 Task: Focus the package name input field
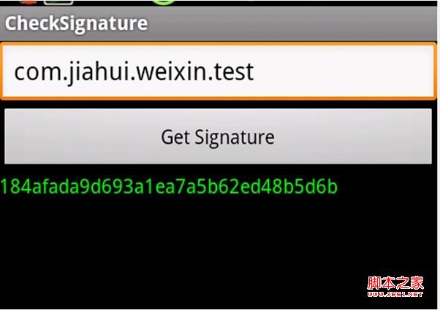click(219, 72)
